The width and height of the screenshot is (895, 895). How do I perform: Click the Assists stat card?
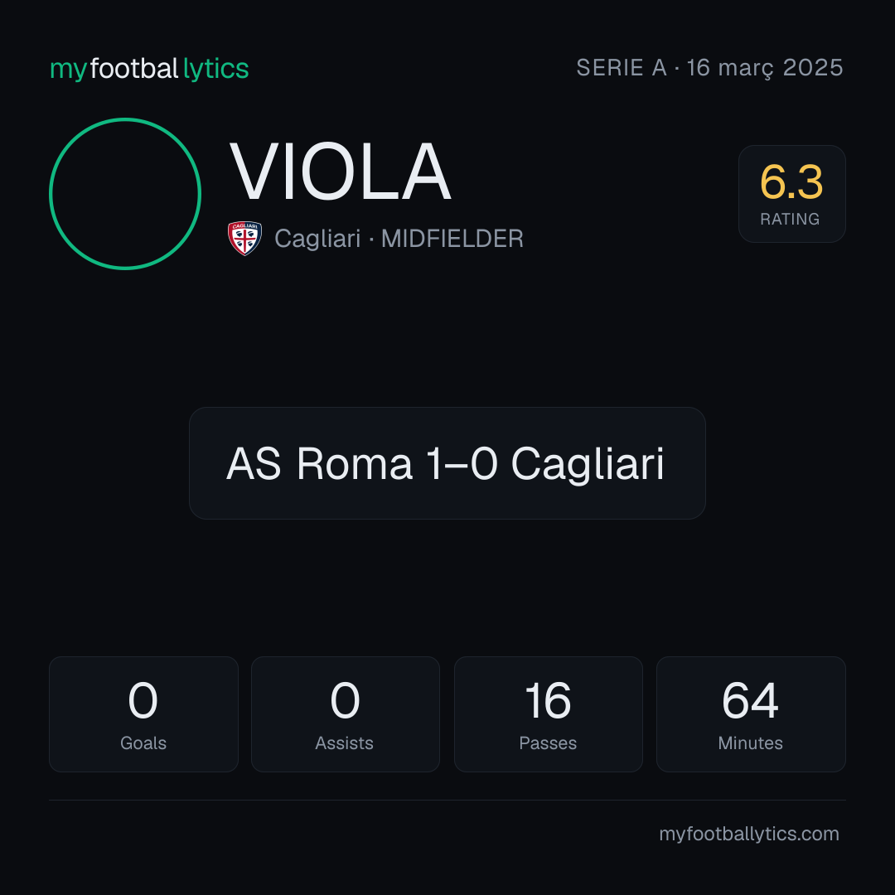click(x=346, y=714)
